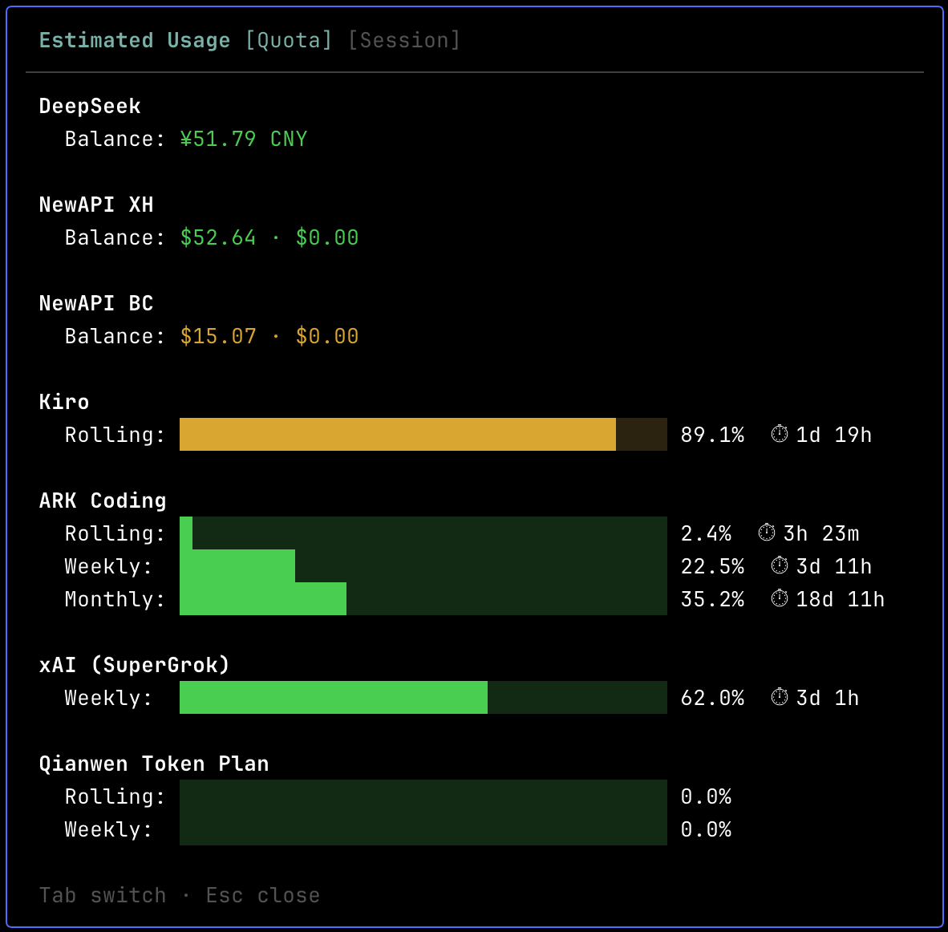
Task: Click the 3d 1h reset time
Action: click(x=828, y=698)
